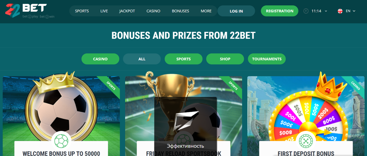
Task: Click the CASINO ribbon on First Deposit card
Action: [355, 86]
